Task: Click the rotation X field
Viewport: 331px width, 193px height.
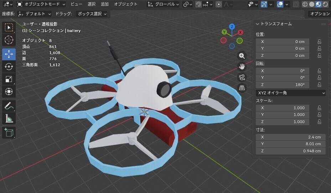Action: click(x=283, y=71)
